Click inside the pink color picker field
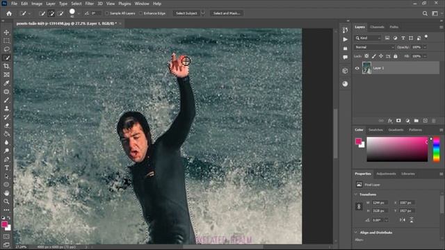 click(397, 149)
